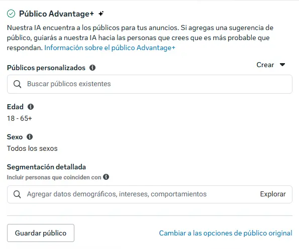Select 'Cambiar a las opciones de público original'
This screenshot has width=299, height=249.
point(226,233)
